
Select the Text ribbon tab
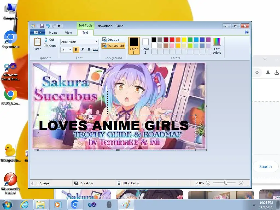[85, 33]
